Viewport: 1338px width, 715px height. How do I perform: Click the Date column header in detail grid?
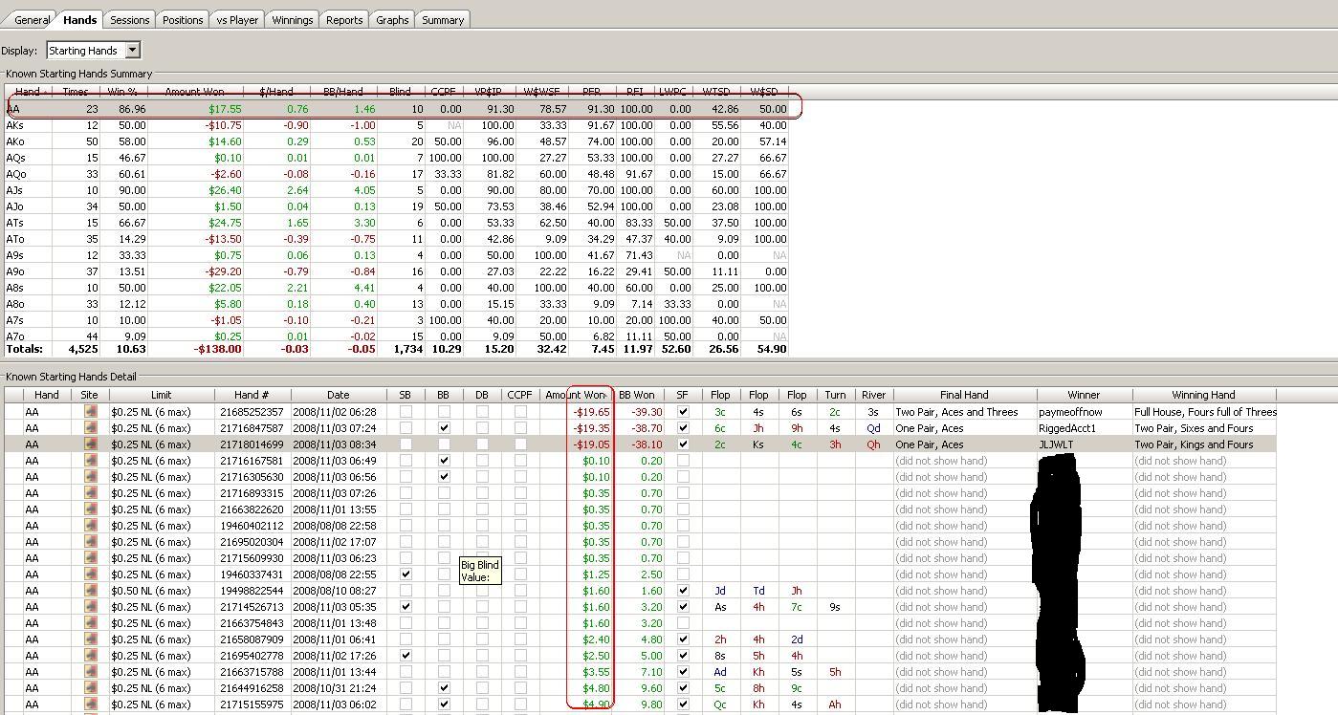click(339, 395)
